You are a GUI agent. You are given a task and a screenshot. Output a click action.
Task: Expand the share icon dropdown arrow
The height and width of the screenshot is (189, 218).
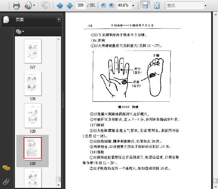tap(34, 5)
